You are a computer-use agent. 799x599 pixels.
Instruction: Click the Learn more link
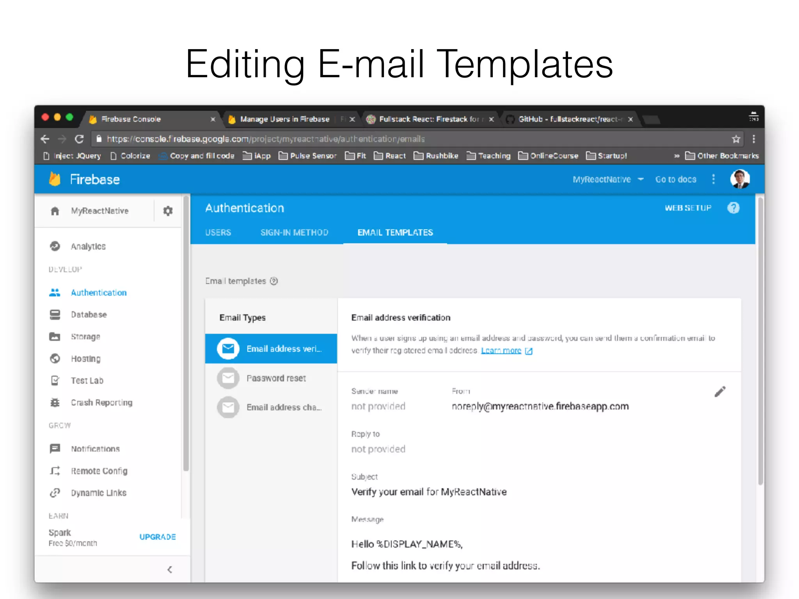[x=501, y=351]
